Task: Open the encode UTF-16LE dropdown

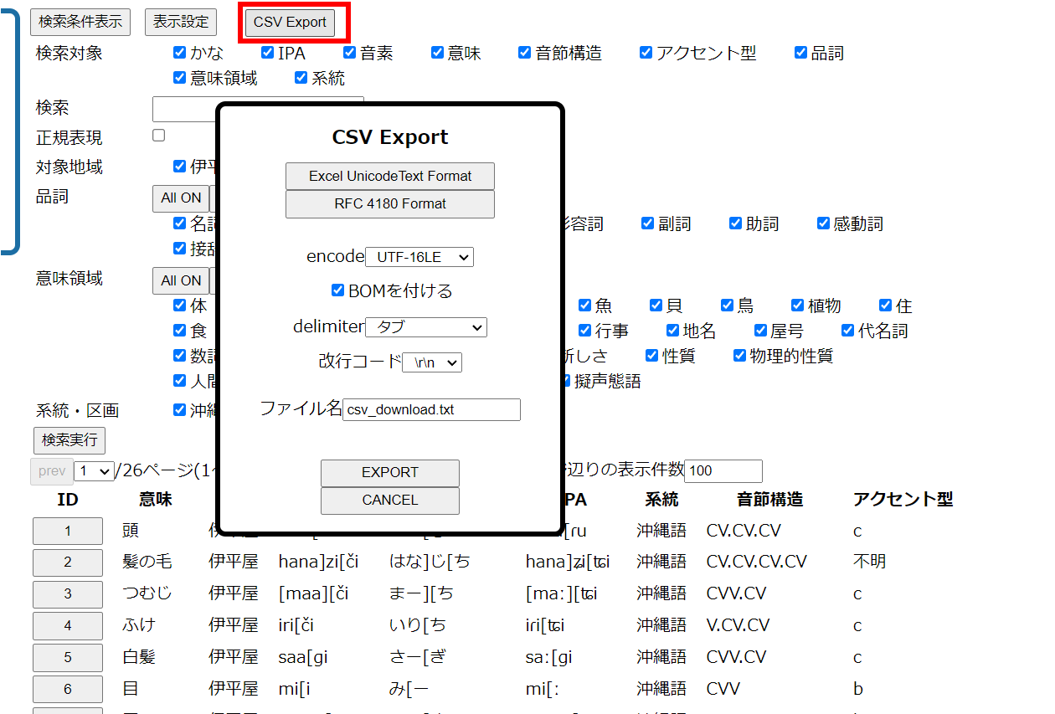Action: tap(419, 257)
